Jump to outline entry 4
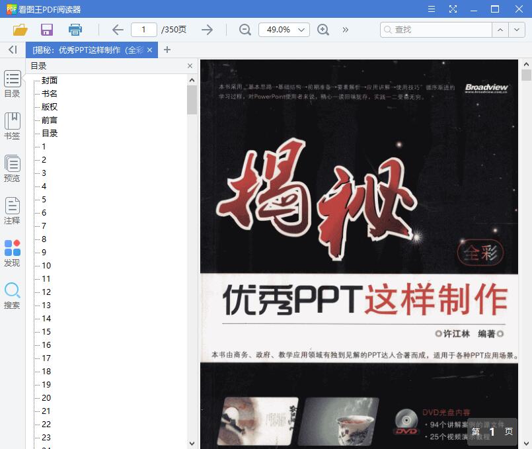 point(44,186)
